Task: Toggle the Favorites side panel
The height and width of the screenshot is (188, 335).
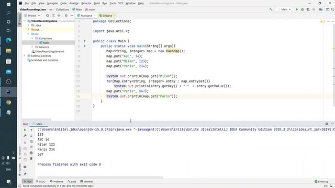Action: [x=20, y=170]
